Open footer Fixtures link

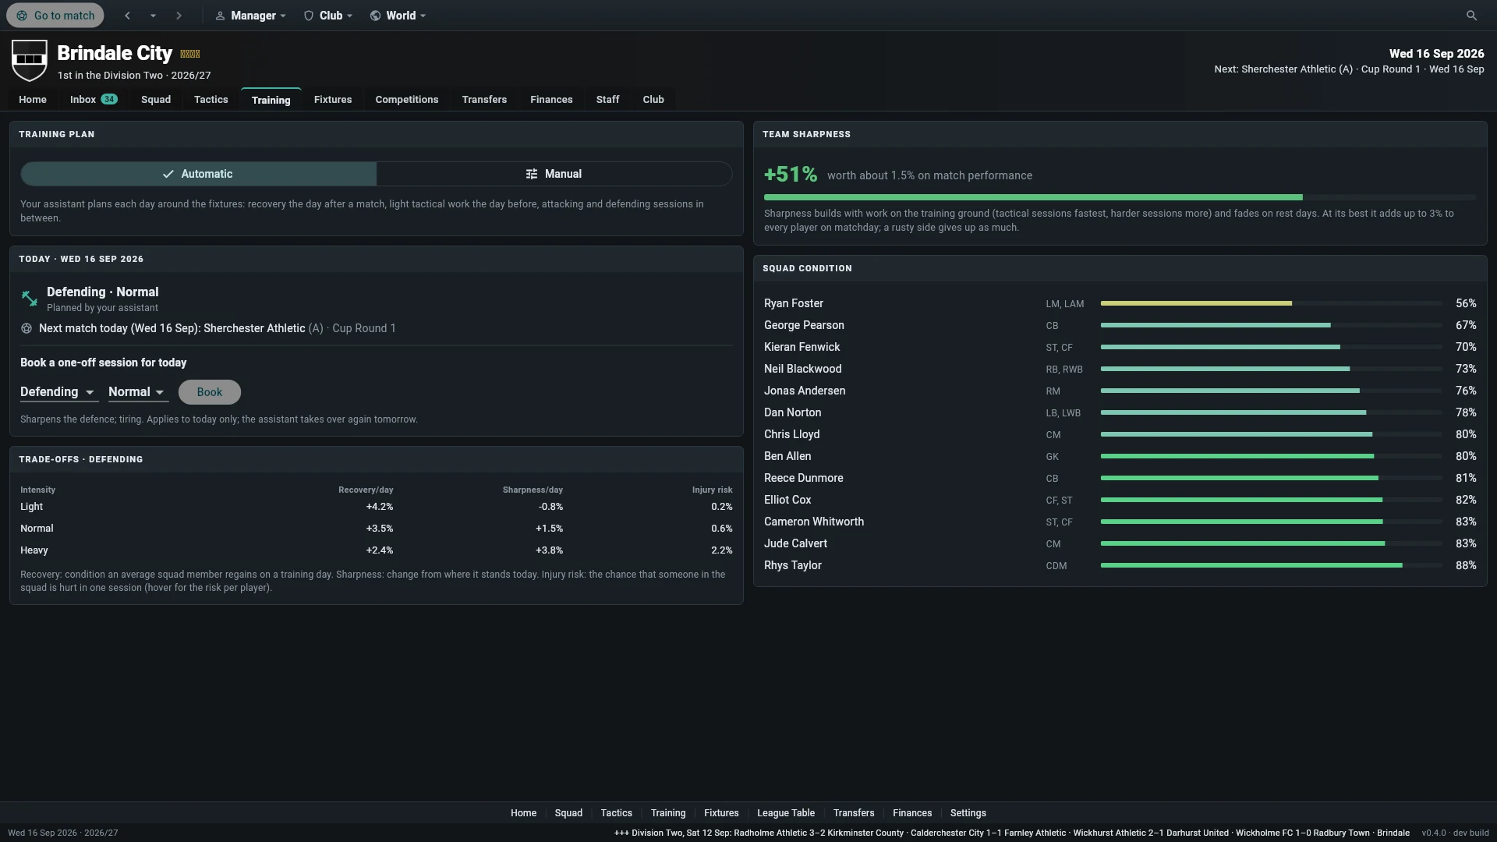721,813
